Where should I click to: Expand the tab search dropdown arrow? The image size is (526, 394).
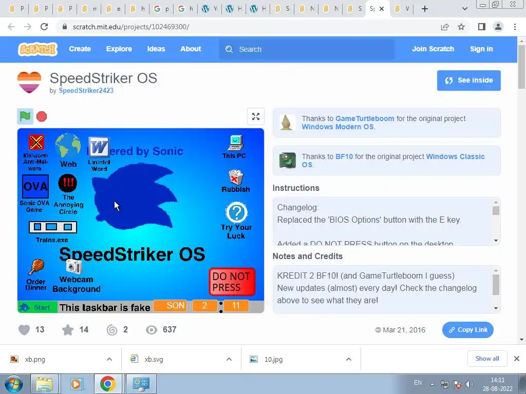(464, 9)
